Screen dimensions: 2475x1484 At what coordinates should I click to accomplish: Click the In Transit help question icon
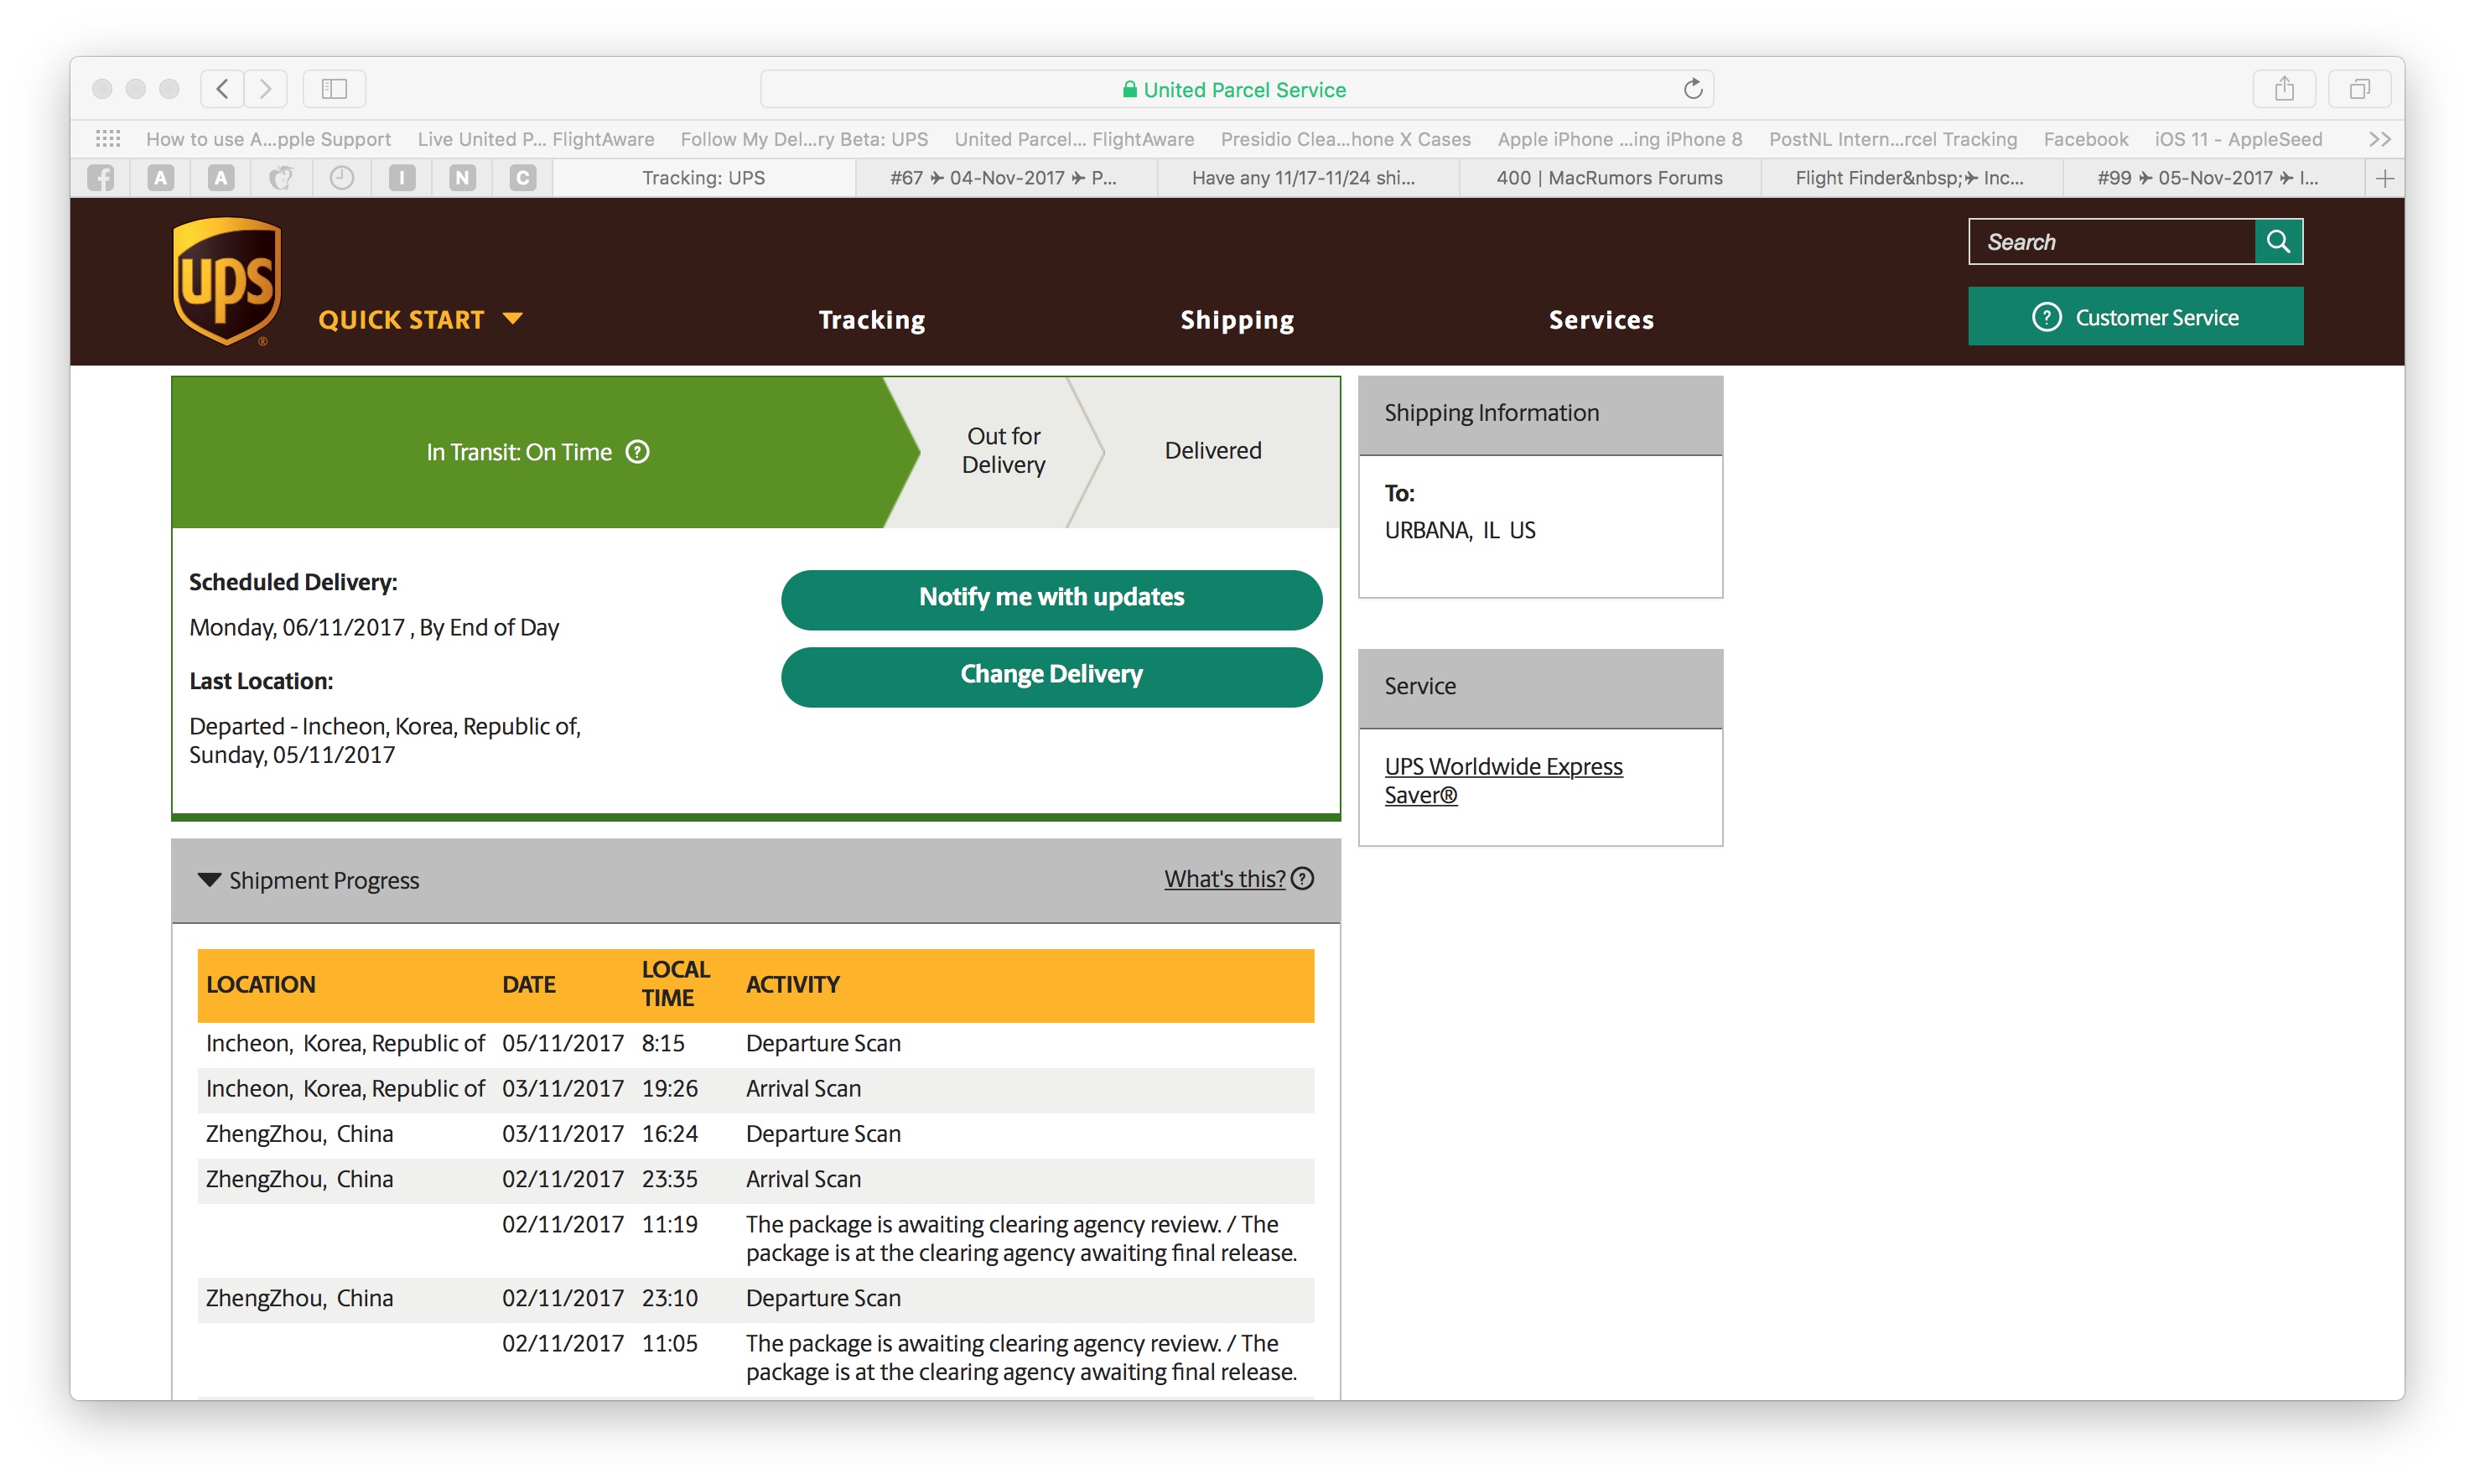(637, 452)
